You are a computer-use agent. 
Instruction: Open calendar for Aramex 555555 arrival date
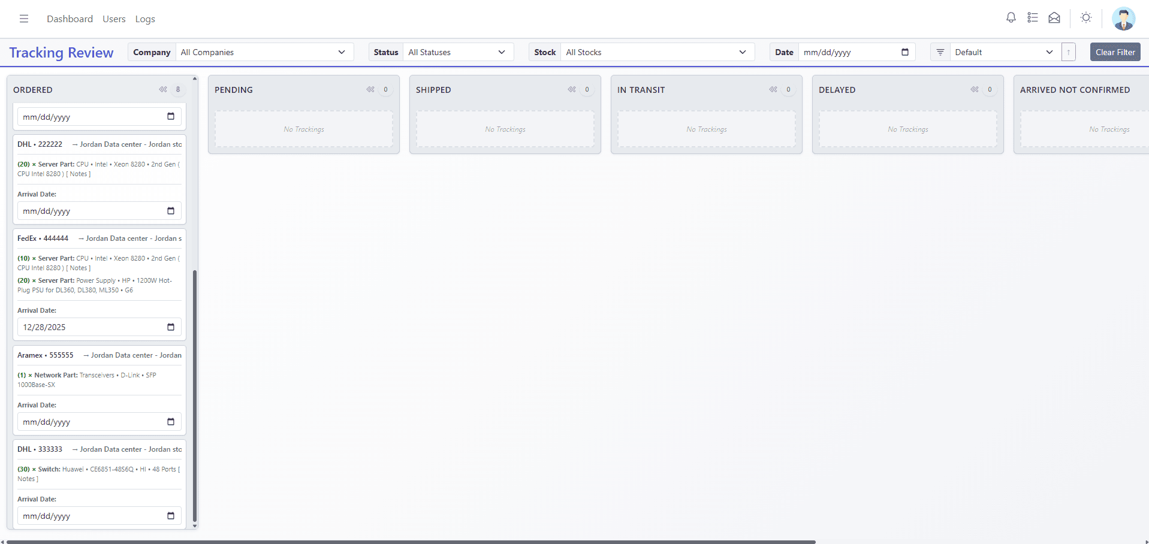pos(171,422)
